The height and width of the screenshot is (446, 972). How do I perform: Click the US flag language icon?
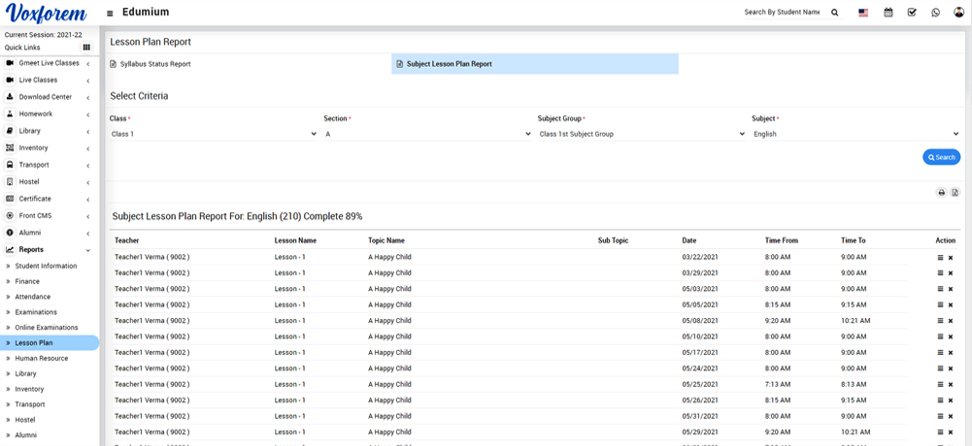863,13
